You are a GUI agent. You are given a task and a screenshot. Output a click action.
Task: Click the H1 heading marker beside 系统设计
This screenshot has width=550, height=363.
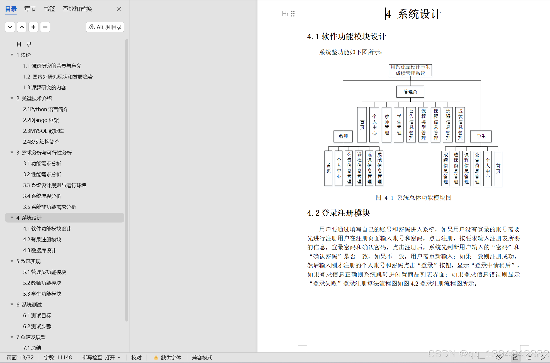(285, 14)
